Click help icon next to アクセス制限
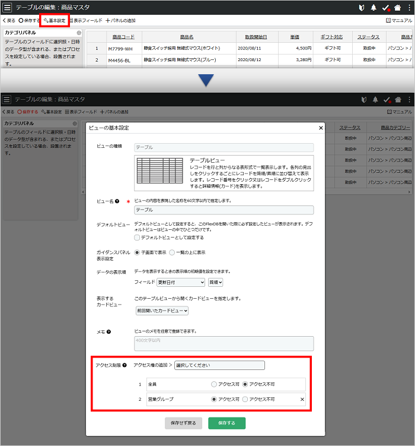The height and width of the screenshot is (446, 415). point(124,365)
